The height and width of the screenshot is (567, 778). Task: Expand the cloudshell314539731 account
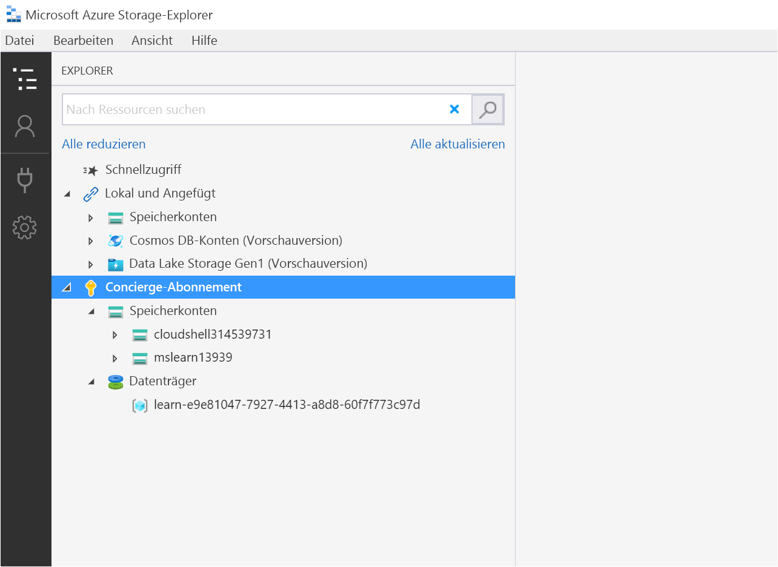tap(115, 335)
